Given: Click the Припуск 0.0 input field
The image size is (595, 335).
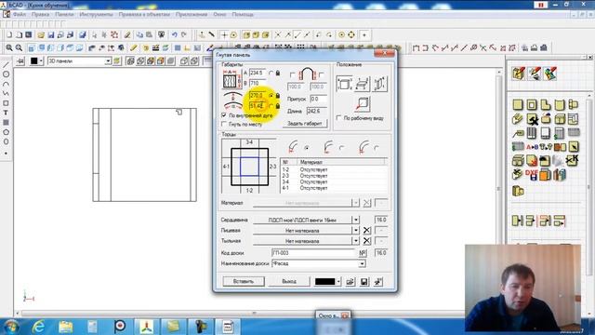Looking at the screenshot, I should point(318,99).
